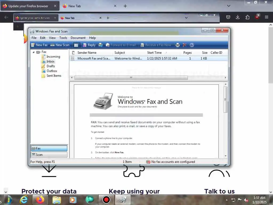Click the document icon column header
The image size is (273, 205).
[x=73, y=53]
